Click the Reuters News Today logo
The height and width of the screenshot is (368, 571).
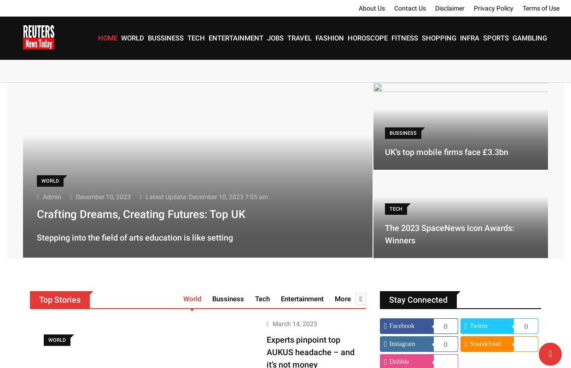[39, 37]
